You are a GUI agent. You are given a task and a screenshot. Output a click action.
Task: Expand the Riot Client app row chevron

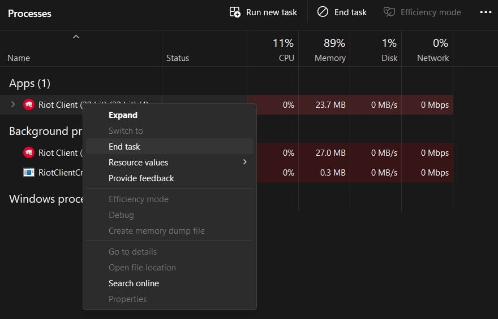pos(14,104)
